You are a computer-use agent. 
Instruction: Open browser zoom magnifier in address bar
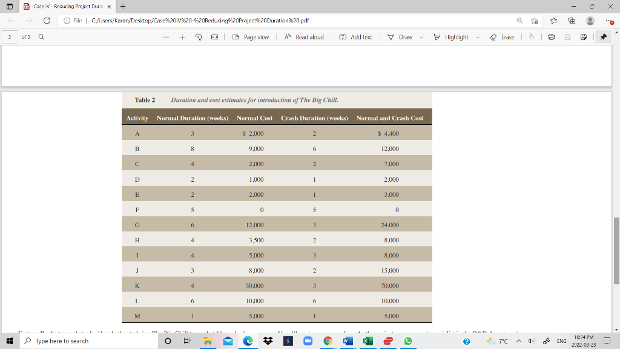(519, 21)
